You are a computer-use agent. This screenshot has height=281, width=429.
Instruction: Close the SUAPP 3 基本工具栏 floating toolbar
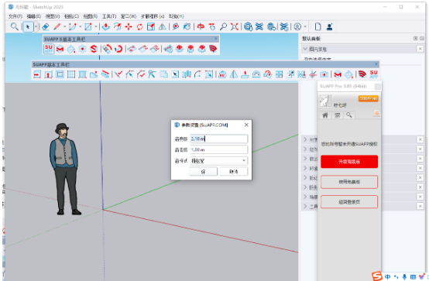[x=216, y=39]
